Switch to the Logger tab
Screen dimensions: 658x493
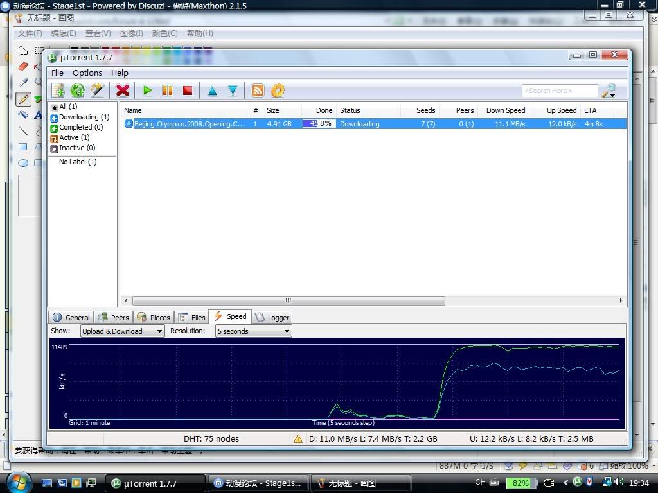(272, 317)
